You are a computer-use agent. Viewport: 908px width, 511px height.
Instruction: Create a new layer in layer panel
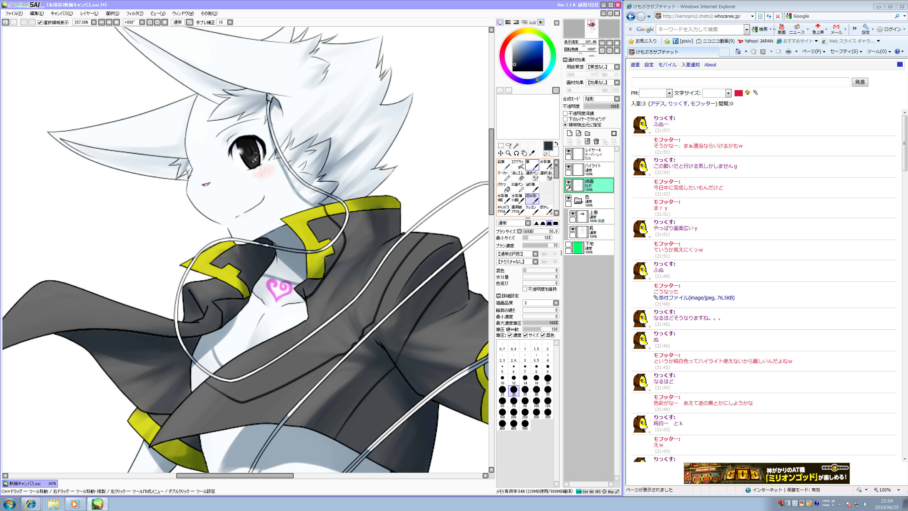(570, 133)
